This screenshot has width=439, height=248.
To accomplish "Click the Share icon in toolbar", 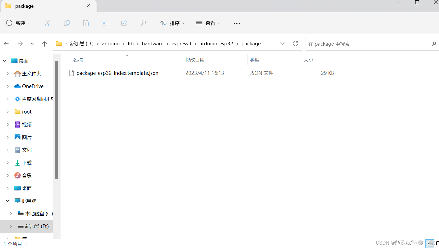I will 124,23.
